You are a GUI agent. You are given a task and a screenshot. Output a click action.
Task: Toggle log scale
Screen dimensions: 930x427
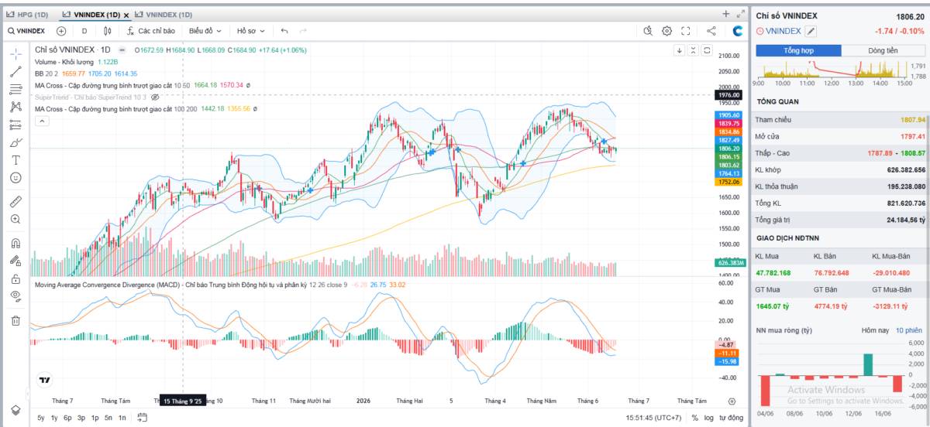coord(708,418)
